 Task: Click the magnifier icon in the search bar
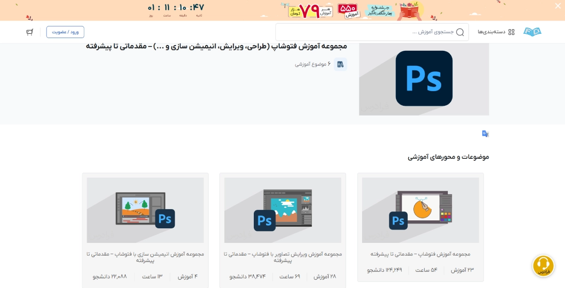[459, 32]
